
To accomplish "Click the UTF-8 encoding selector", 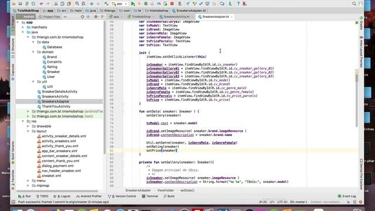I will [x=282, y=202].
